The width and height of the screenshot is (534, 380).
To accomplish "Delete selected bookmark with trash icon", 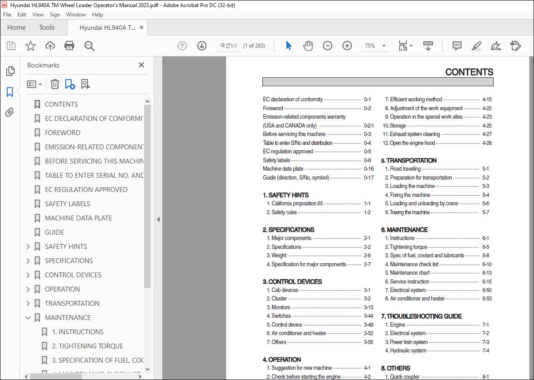I will click(x=55, y=84).
